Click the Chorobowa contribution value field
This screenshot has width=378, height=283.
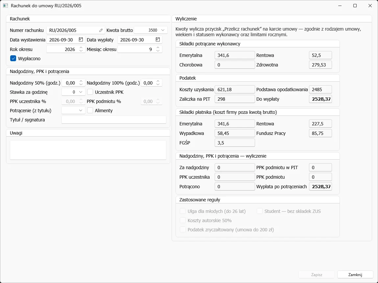(235, 64)
